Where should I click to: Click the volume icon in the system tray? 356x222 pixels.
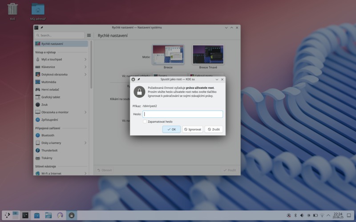(302, 215)
